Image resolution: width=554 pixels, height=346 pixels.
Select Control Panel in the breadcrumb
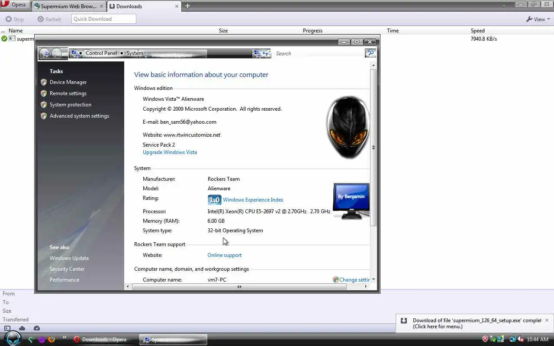point(101,53)
